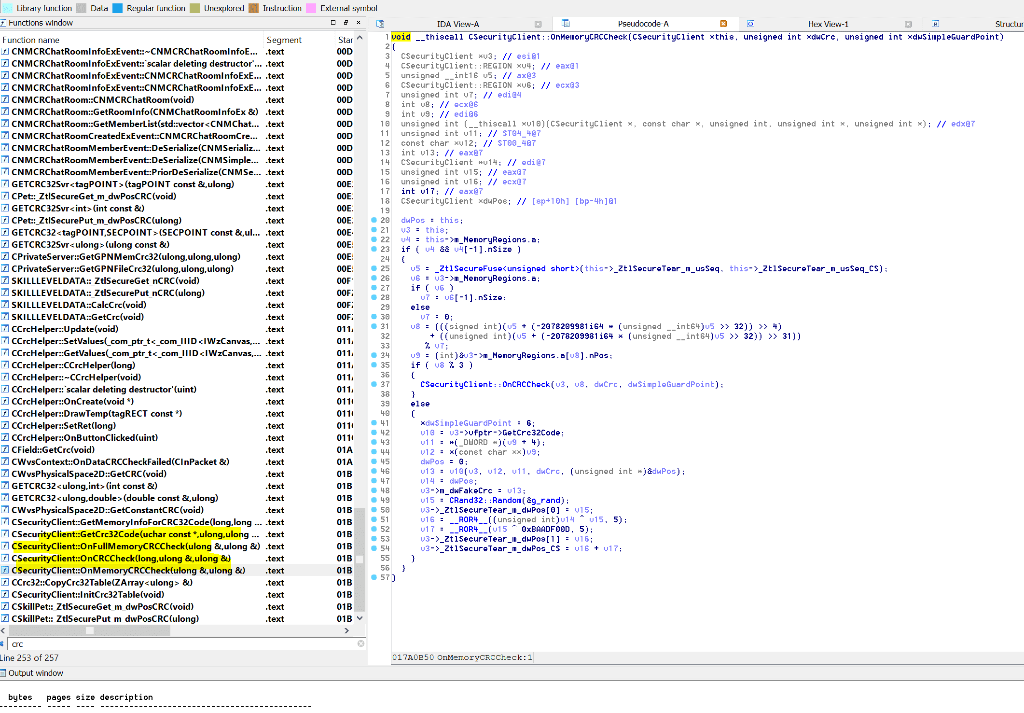Click the Functions window title icon
Viewport: 1024px width, 713px height.
click(x=3, y=23)
